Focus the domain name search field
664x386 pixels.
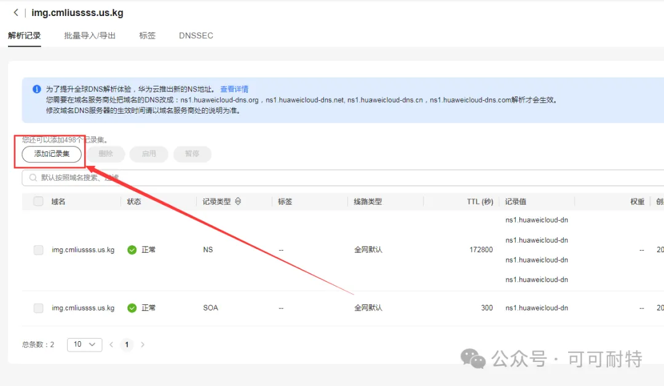(x=343, y=178)
